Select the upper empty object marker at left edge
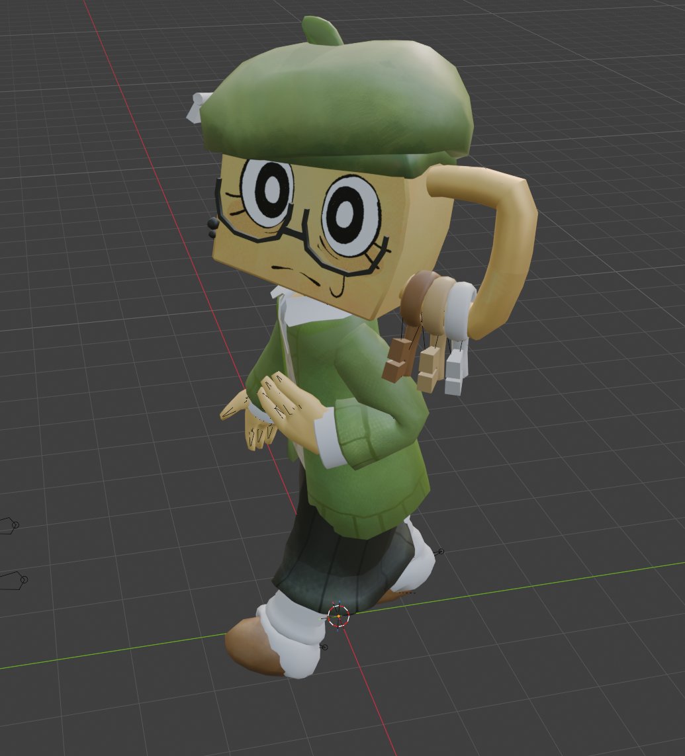Viewport: 685px width, 756px height. pos(9,526)
